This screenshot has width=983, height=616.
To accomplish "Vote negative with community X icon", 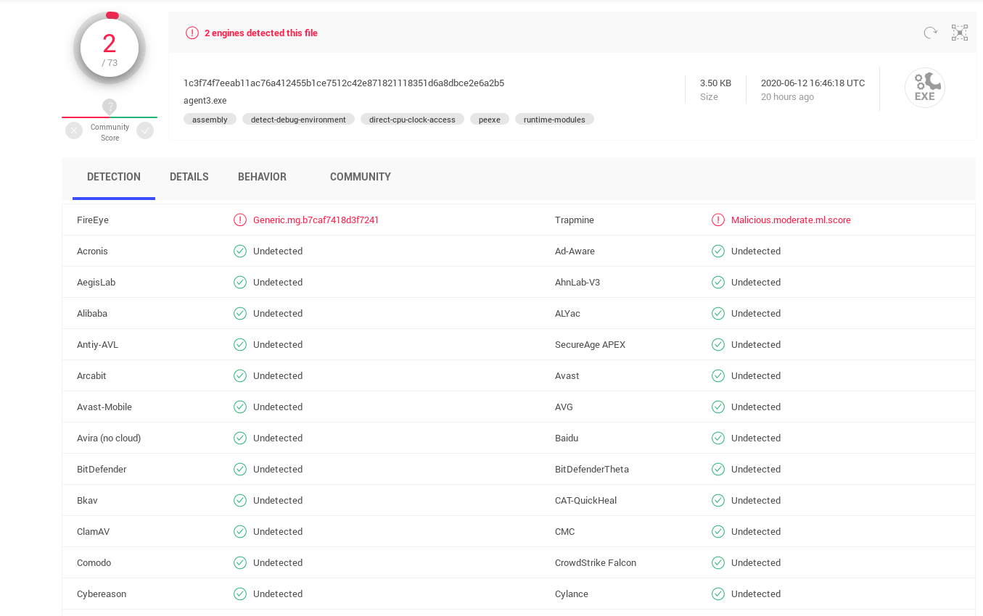I will [74, 130].
